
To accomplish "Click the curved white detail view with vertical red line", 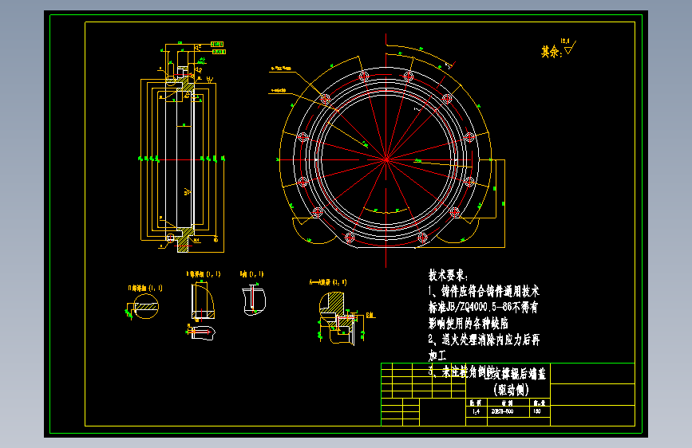I will (x=254, y=300).
